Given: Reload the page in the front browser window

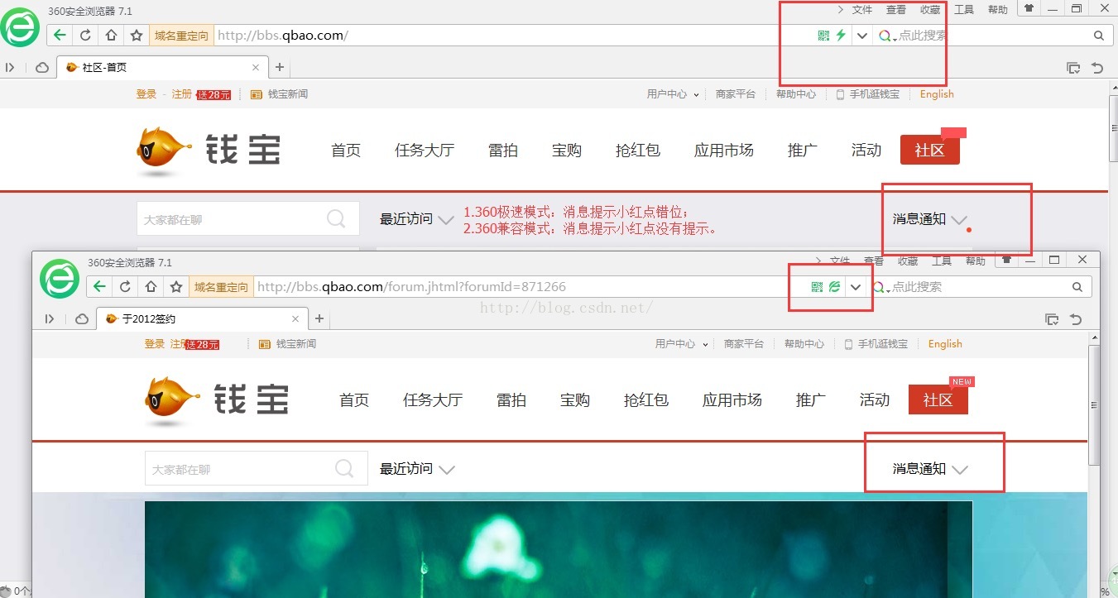Looking at the screenshot, I should click(125, 286).
